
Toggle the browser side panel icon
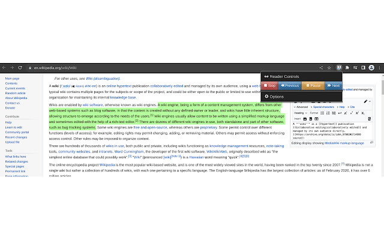pyautogui.click(x=363, y=68)
